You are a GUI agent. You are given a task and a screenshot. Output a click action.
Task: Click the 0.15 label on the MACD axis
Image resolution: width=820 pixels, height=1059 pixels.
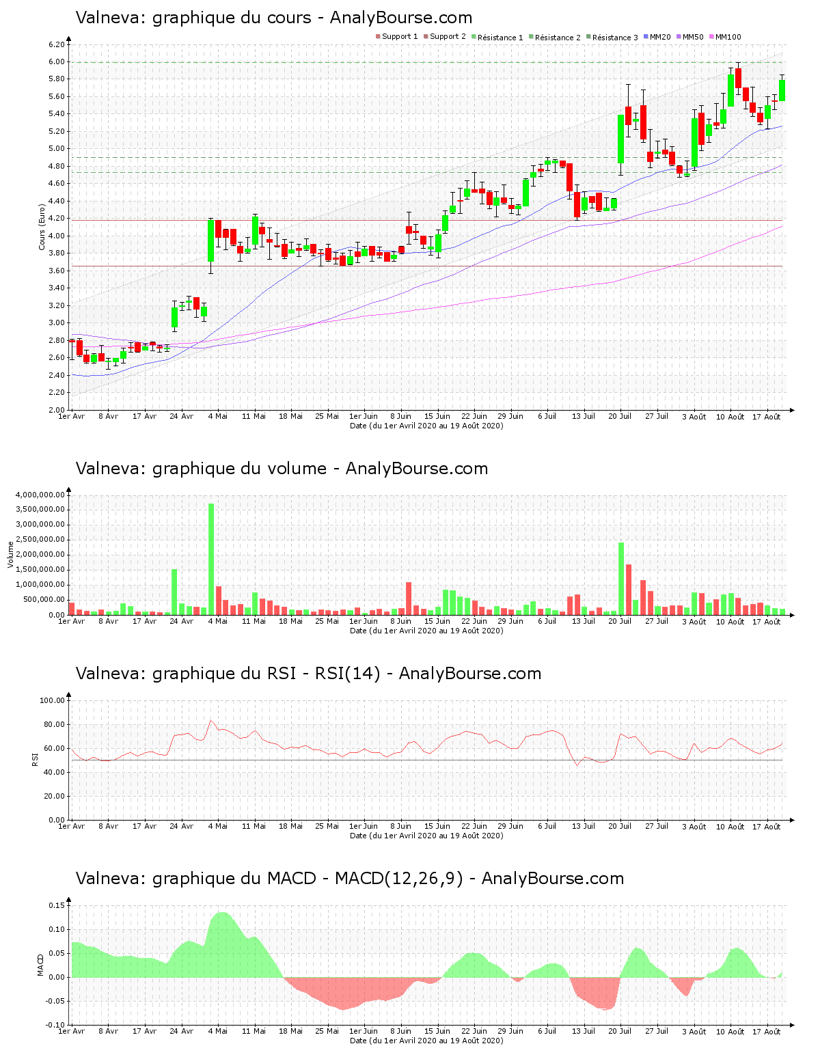57,905
